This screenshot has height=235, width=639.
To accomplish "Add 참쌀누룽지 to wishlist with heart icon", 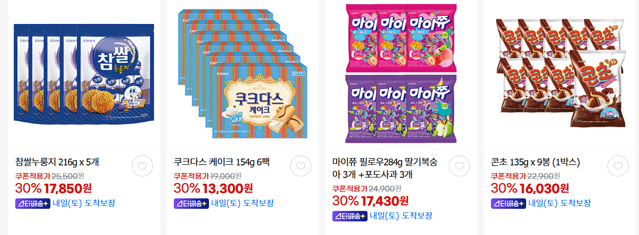I will [142, 166].
